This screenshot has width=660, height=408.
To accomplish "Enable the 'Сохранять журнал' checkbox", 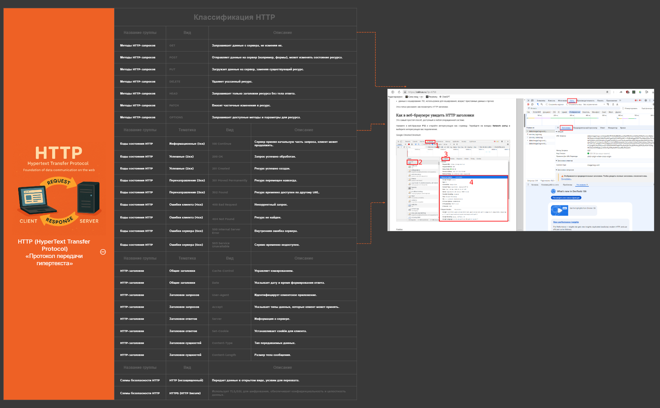I will (547, 104).
